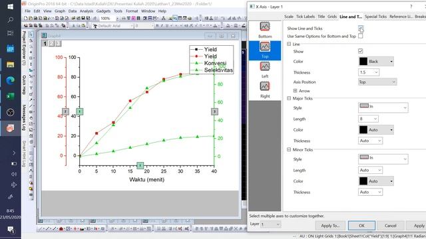
Task: Open Excel from the Windows taskbar
Action: pos(11,96)
